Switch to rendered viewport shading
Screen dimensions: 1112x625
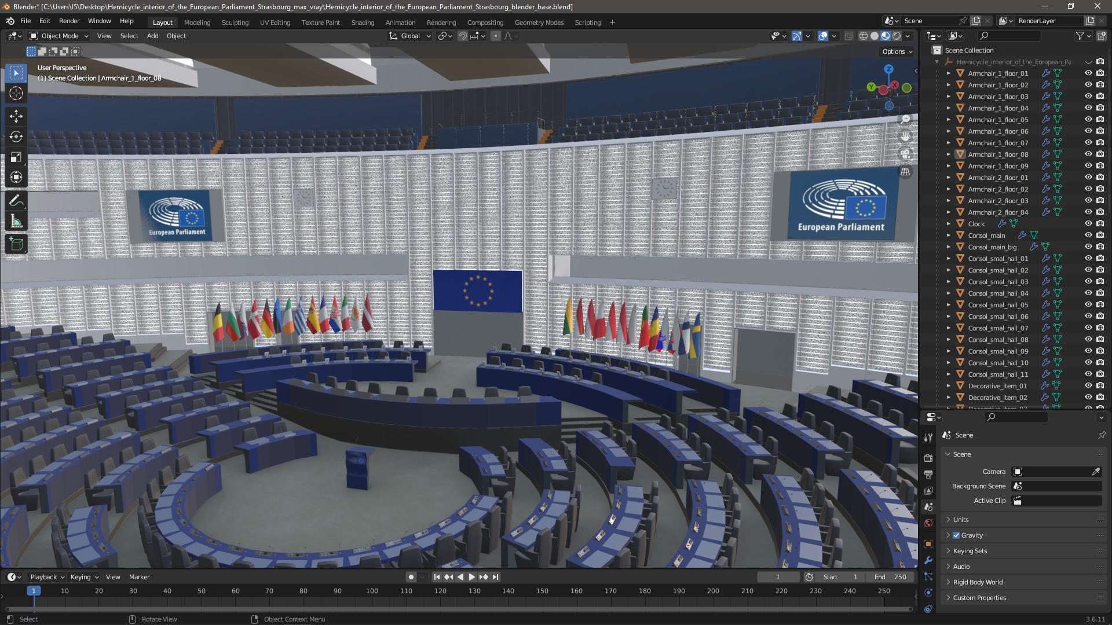[x=897, y=36]
